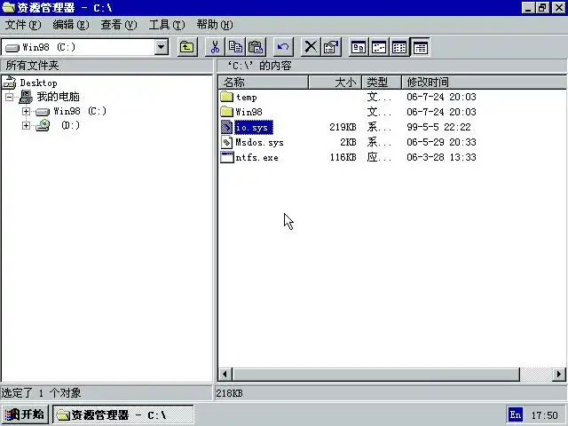Click the 06-5-29 20:33 date cell

(441, 142)
